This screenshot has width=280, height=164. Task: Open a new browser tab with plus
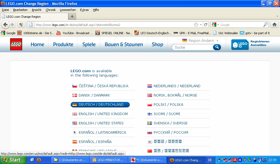click(72, 16)
